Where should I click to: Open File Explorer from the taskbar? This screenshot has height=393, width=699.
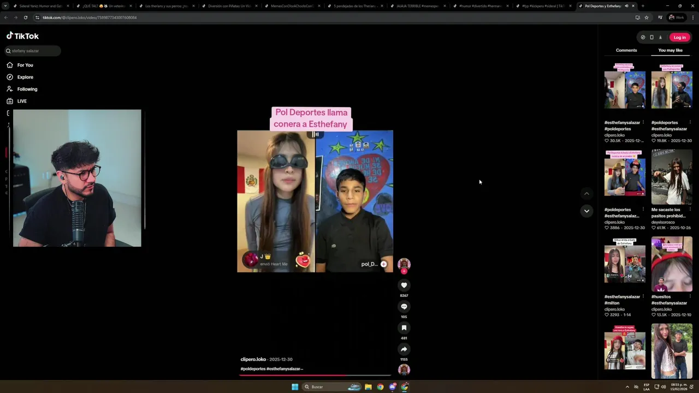(x=368, y=386)
